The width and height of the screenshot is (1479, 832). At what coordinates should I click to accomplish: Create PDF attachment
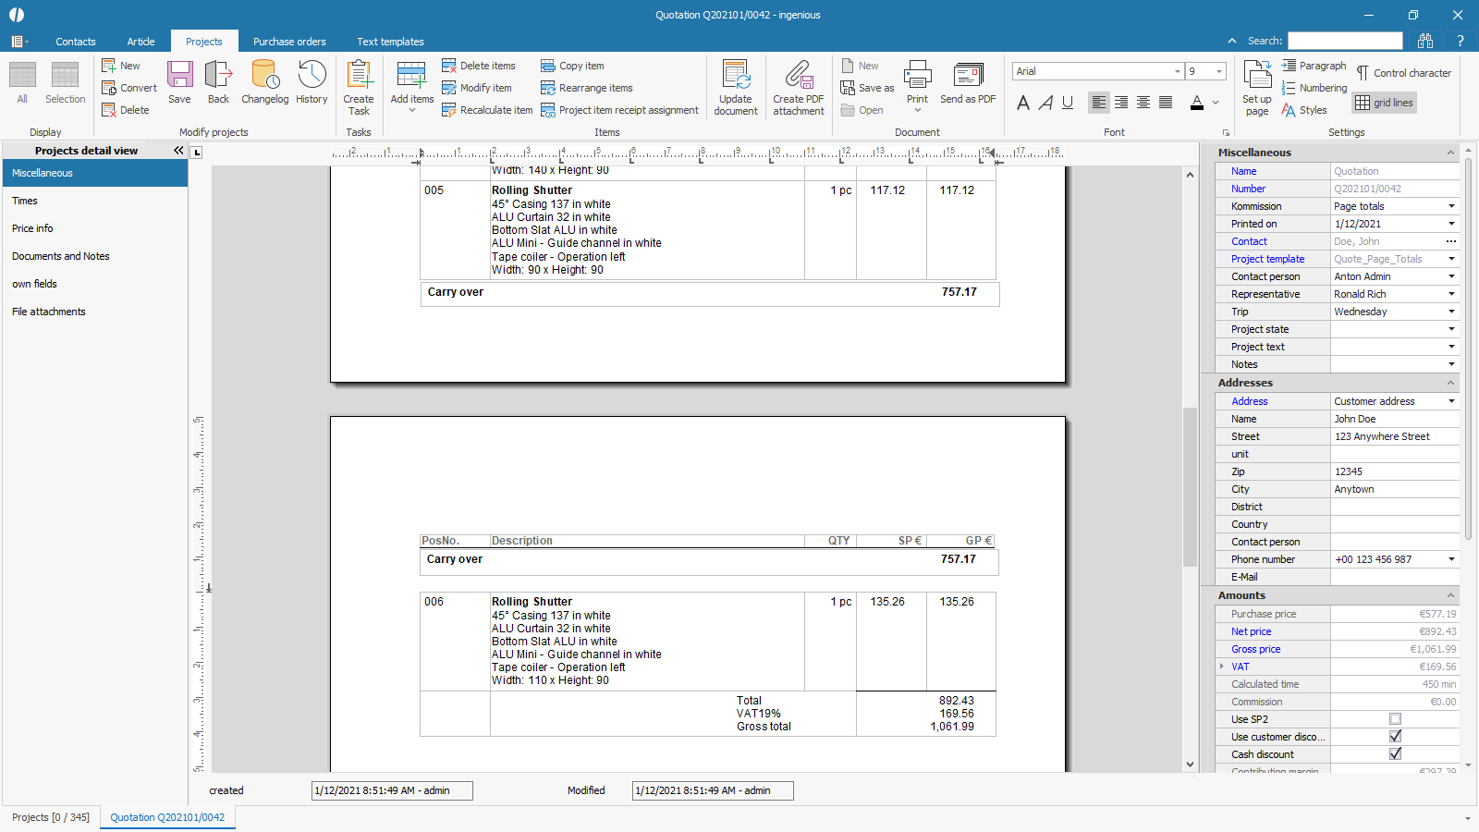click(x=799, y=87)
